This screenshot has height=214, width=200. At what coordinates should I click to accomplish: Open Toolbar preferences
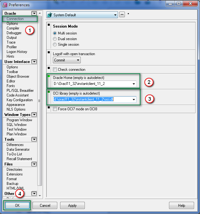pos(12,72)
